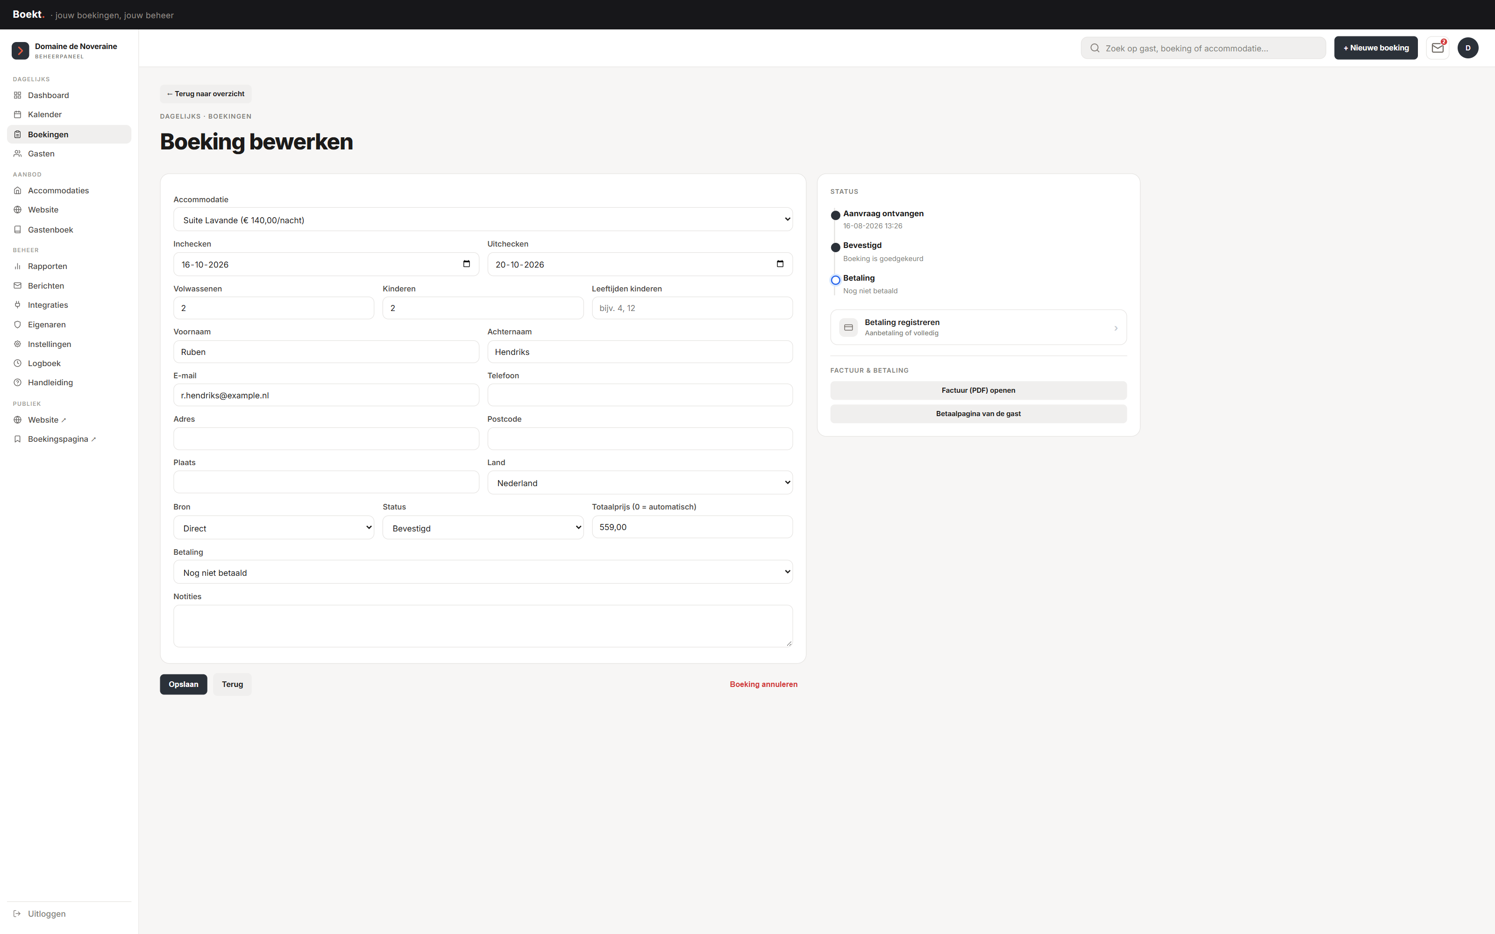1495x934 pixels.
Task: Open the calendar picker for Uitchecken date
Action: tap(780, 264)
